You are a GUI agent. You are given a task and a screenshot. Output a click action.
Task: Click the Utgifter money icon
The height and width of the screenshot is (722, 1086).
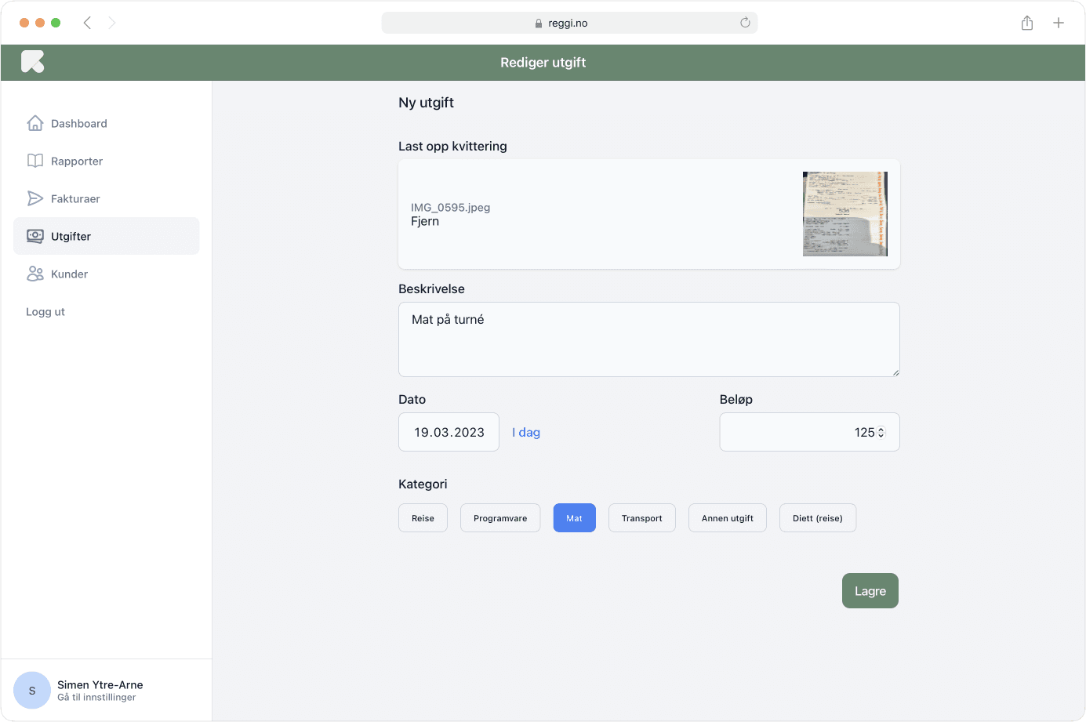(35, 236)
